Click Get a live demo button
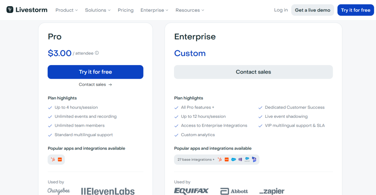The height and width of the screenshot is (195, 376). 312,10
